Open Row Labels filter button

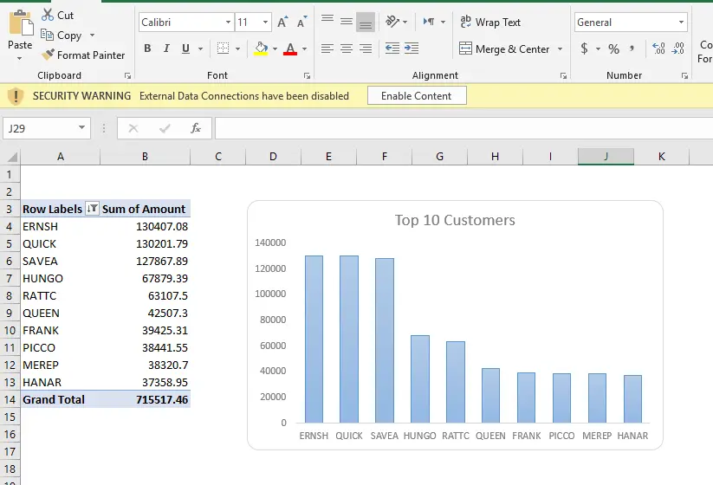(93, 208)
